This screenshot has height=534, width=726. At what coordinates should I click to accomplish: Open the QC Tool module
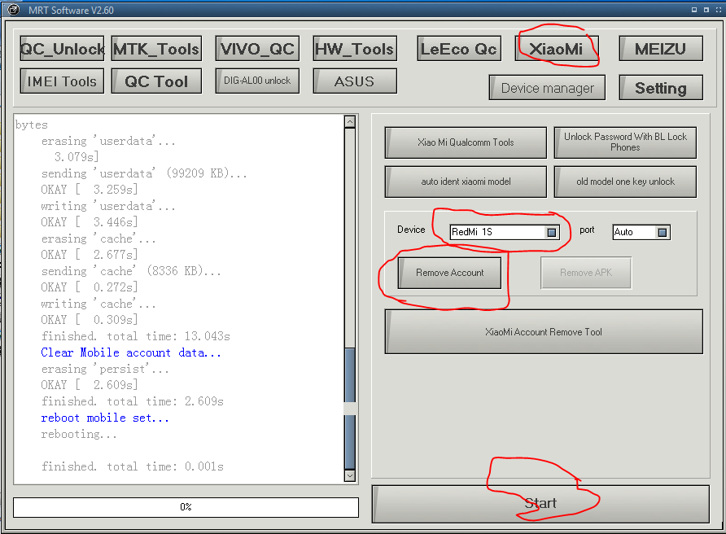[x=156, y=81]
